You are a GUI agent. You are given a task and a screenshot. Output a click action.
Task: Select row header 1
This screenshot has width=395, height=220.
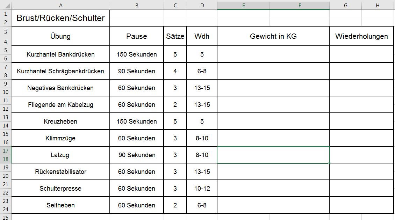6,13
